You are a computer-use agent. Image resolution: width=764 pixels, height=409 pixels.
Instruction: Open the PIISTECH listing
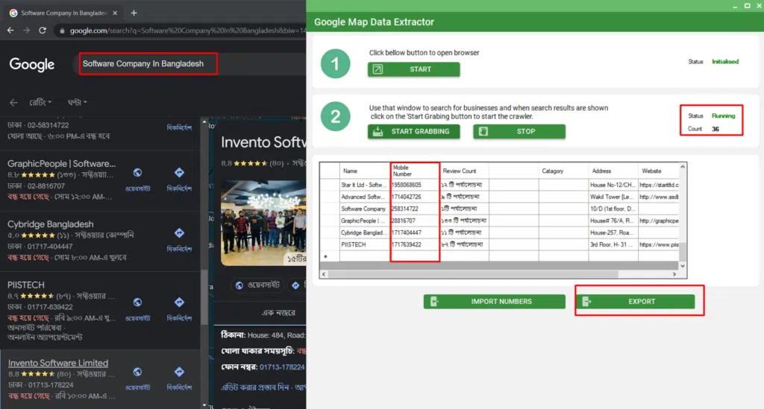tap(26, 285)
